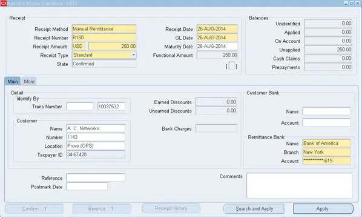Click the Comments text area
Screen dimensions: 362x218
300,185
